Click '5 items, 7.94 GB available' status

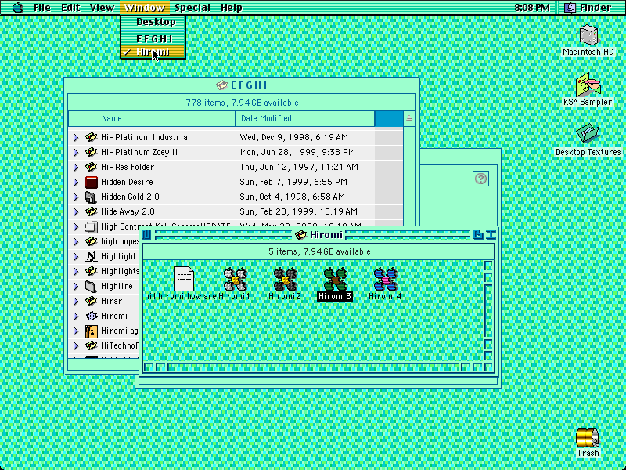[319, 251]
